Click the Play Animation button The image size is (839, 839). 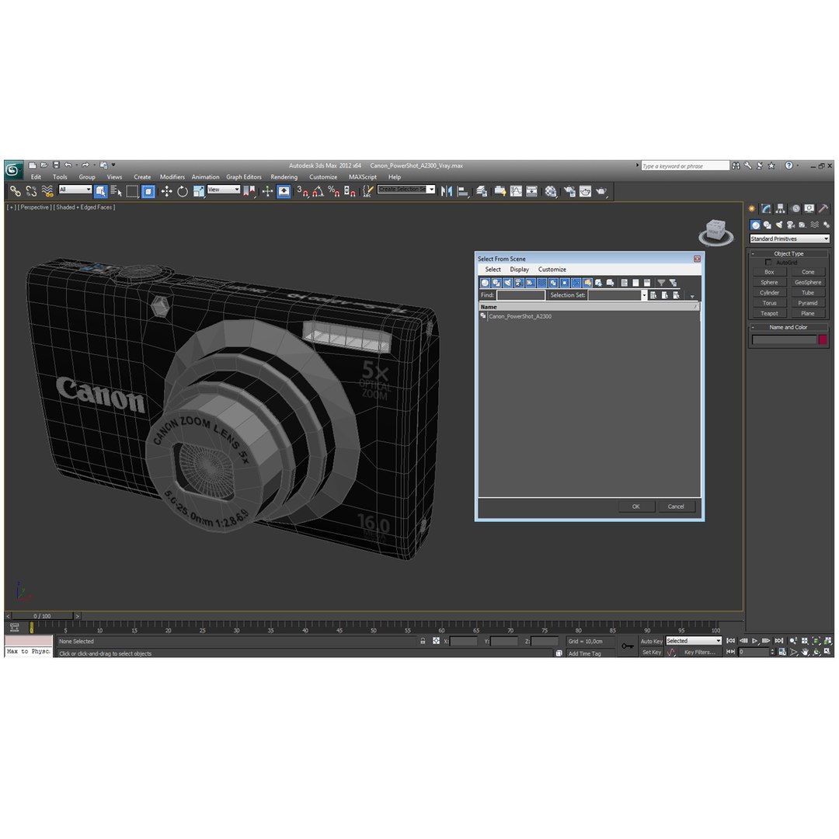tap(754, 640)
